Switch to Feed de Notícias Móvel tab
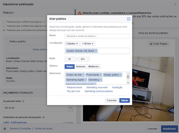 point(153,33)
